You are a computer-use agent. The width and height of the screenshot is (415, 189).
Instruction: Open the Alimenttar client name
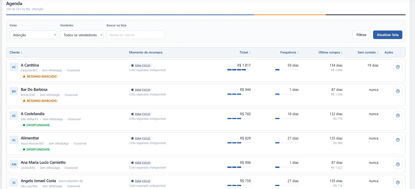coord(30,138)
